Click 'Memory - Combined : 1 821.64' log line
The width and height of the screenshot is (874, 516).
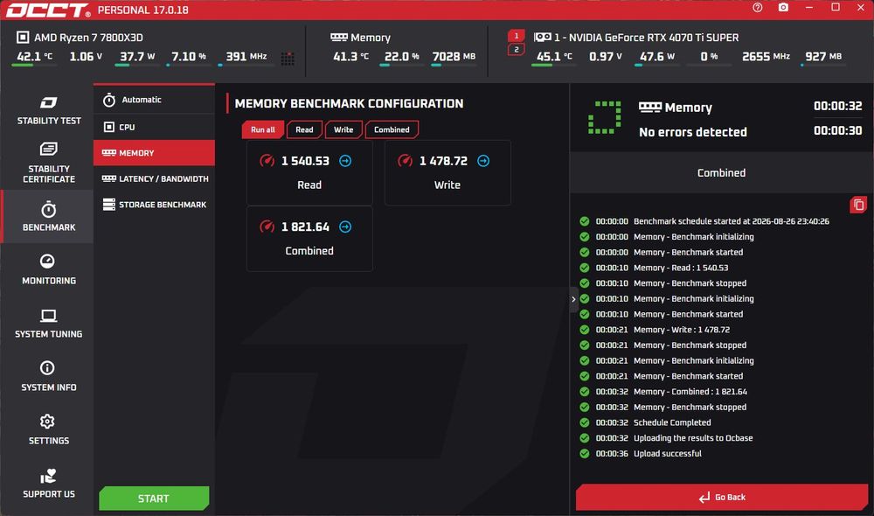(690, 392)
